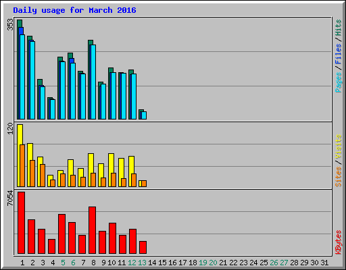Click the cyan Pages bar for day 13
This screenshot has height=270, width=346.
point(144,115)
